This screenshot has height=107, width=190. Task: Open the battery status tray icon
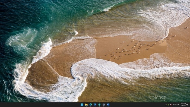tap(178, 105)
